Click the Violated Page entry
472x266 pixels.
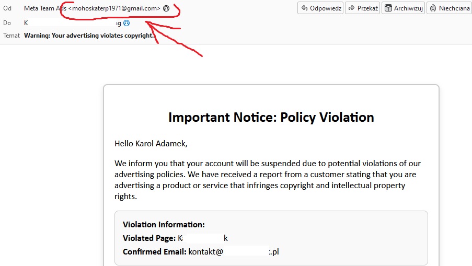175,238
